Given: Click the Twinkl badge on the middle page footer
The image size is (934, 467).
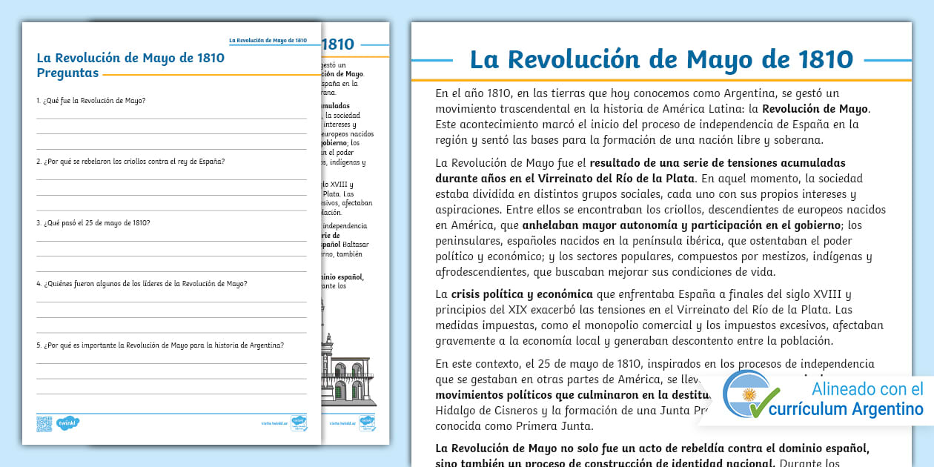Looking at the screenshot, I should [x=366, y=423].
